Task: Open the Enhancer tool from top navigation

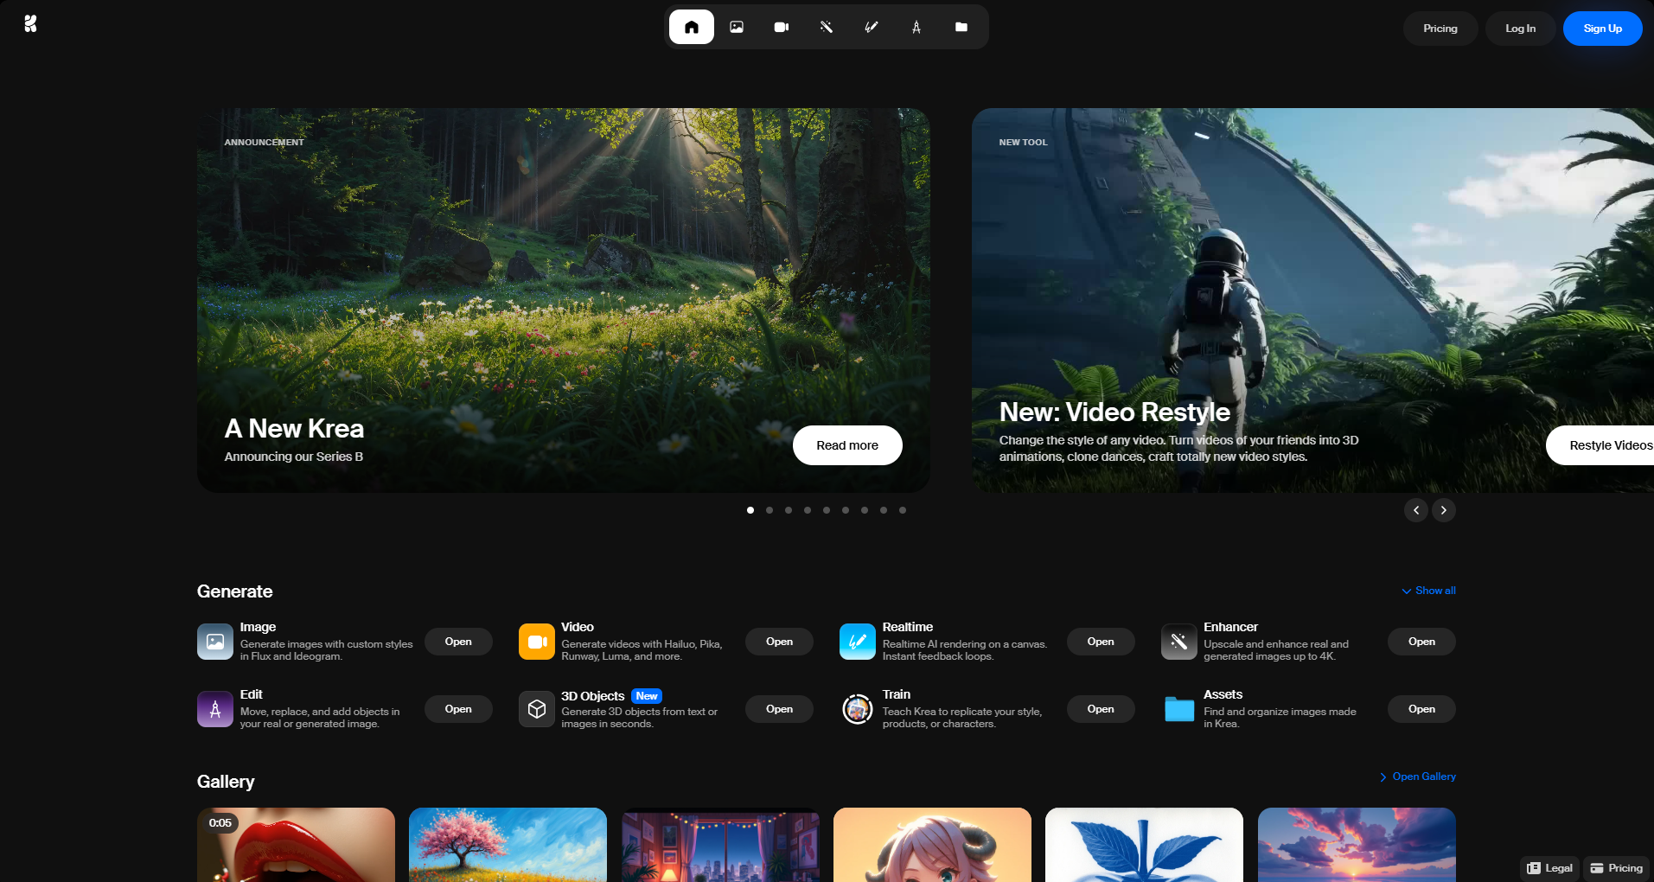Action: (827, 27)
